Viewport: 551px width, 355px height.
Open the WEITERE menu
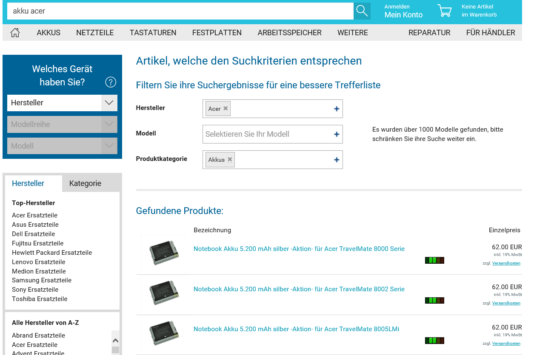click(x=353, y=33)
